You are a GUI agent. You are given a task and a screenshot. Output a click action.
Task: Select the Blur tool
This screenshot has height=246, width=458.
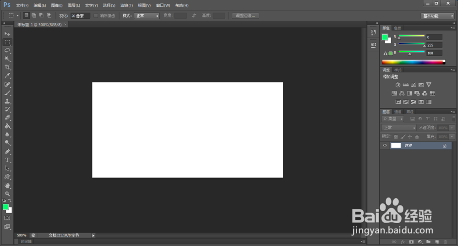(7, 134)
